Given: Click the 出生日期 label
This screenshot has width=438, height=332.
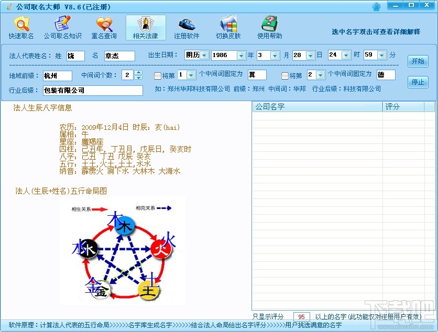Looking at the screenshot, I should 162,55.
